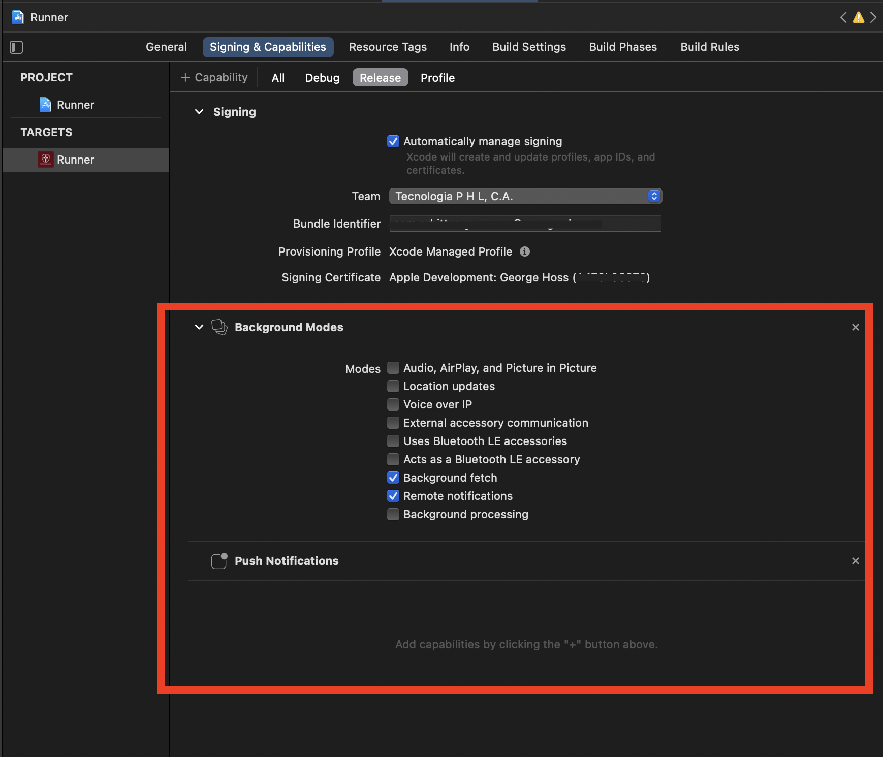The image size is (883, 757).
Task: Click the info icon beside Xcode Managed Profile
Action: click(525, 251)
